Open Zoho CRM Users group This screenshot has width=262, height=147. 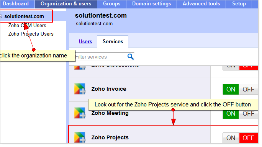(x=27, y=25)
